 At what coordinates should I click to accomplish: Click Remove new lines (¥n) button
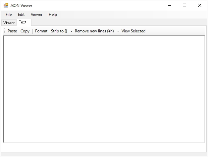tap(94, 31)
